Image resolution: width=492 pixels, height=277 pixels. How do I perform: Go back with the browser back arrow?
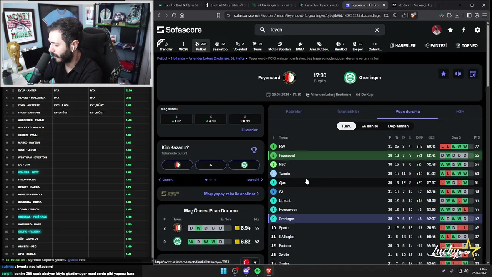point(159,15)
